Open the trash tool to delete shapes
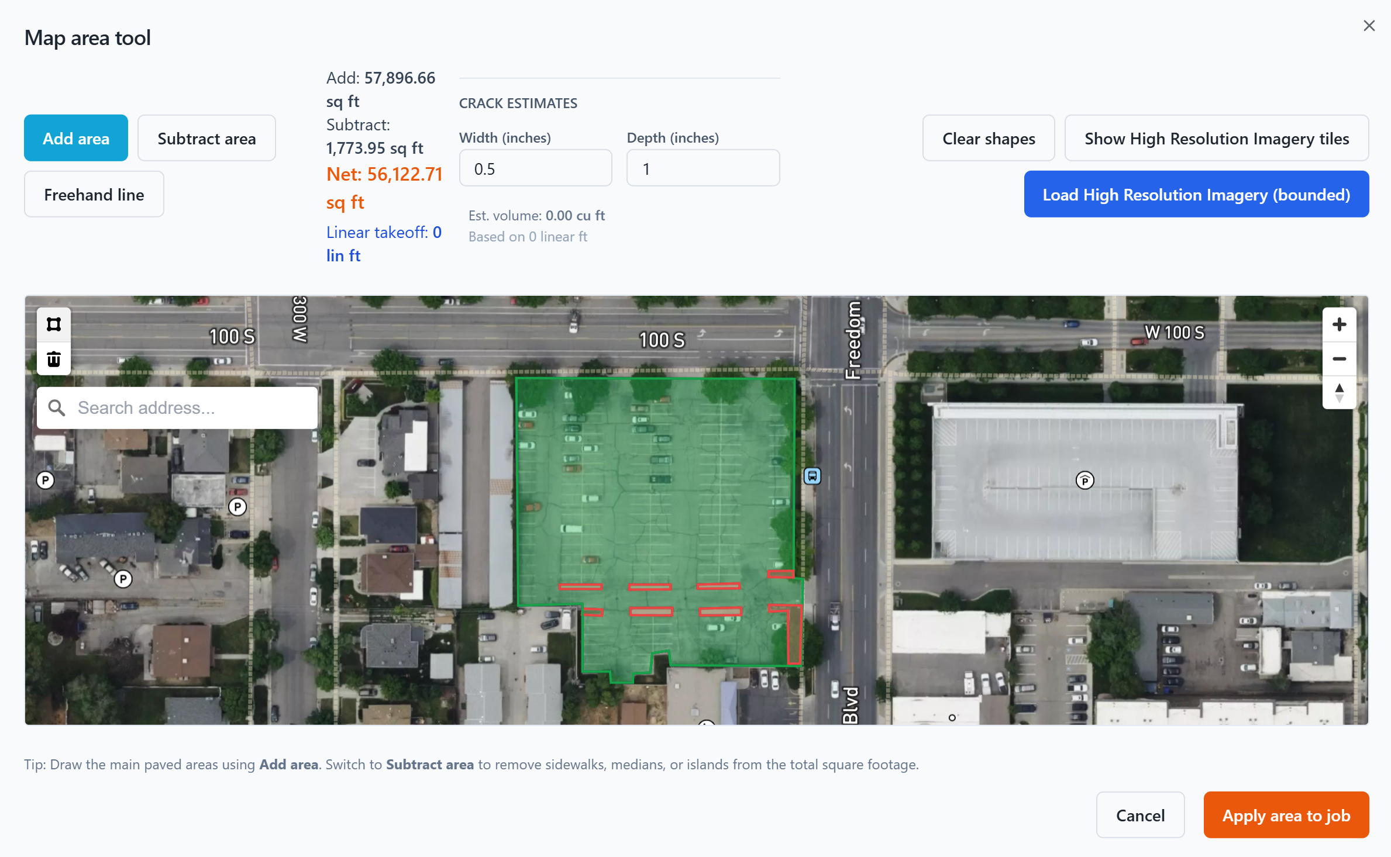 [x=53, y=358]
